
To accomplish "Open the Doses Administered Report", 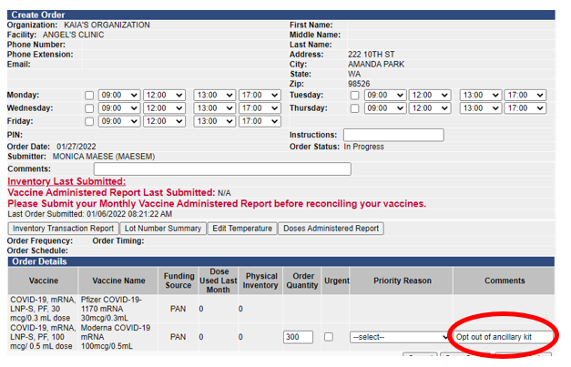I will click(331, 229).
